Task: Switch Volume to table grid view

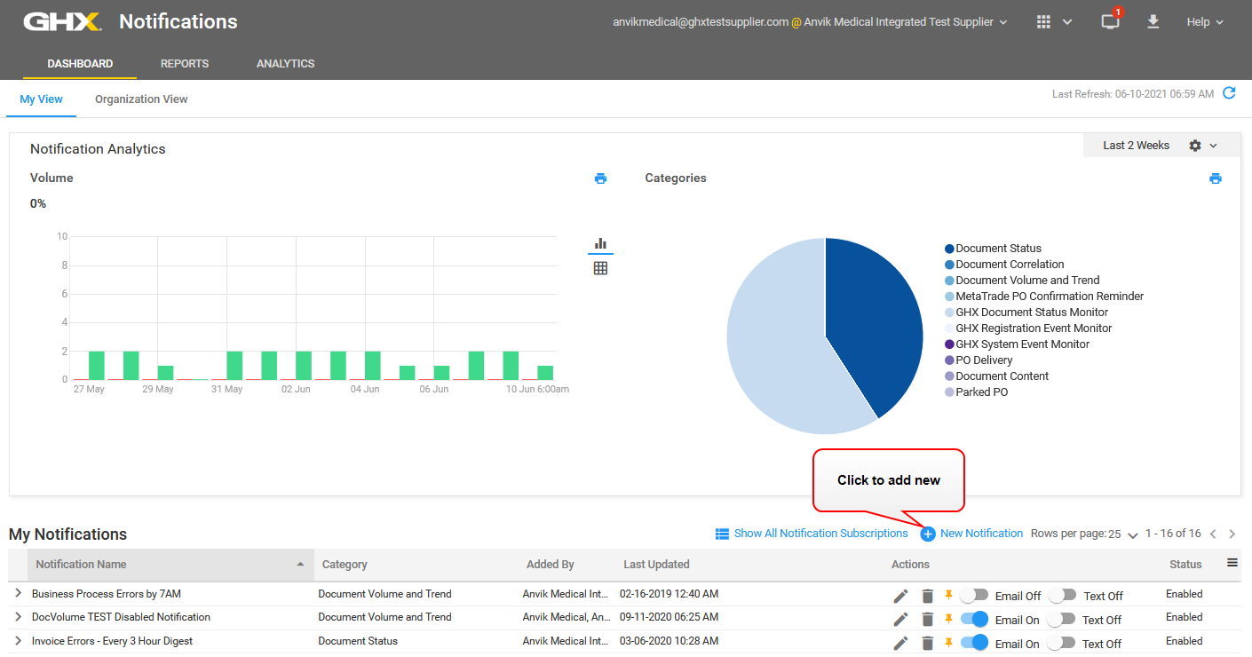Action: 600,268
